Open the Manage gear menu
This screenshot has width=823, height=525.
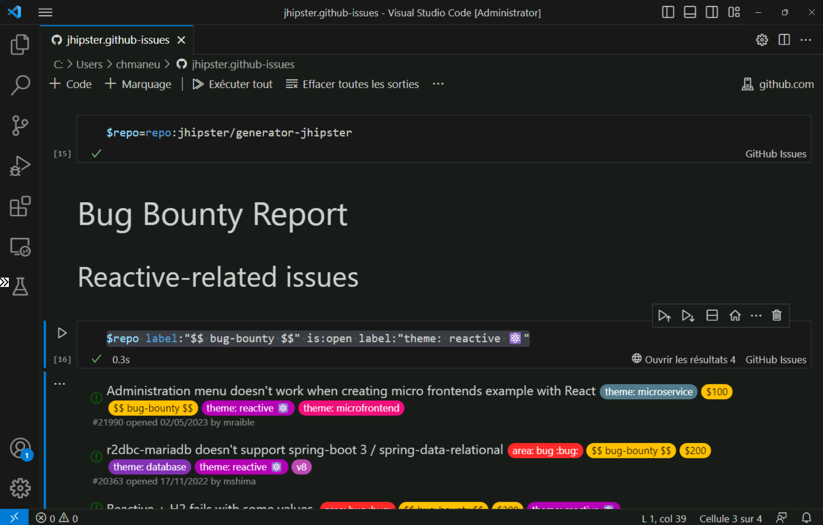(x=20, y=488)
